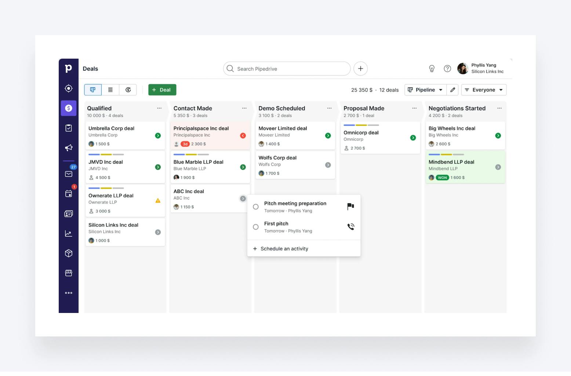Open Campaigns megaphone icon in sidebar
571x376 pixels.
tap(69, 148)
